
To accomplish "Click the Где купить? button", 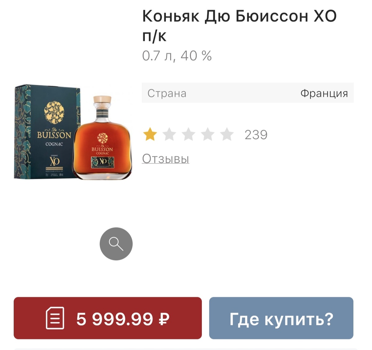I will 281,318.
